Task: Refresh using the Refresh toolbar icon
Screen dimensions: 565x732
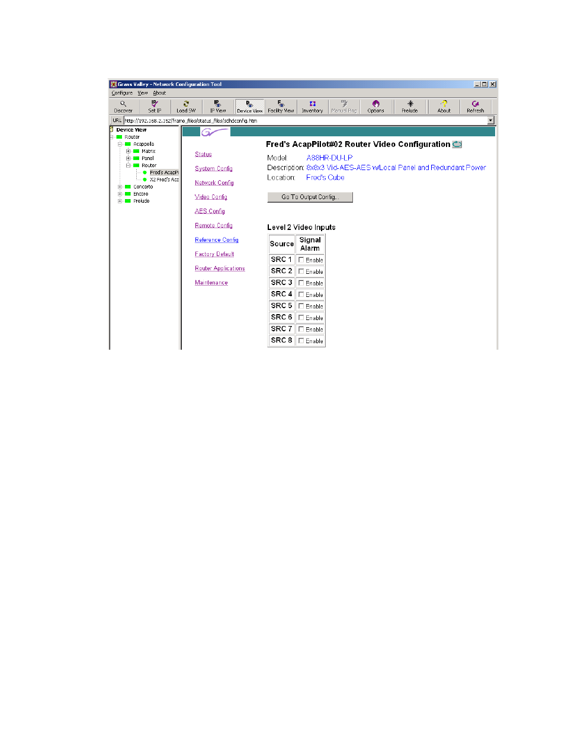Action: (475, 106)
